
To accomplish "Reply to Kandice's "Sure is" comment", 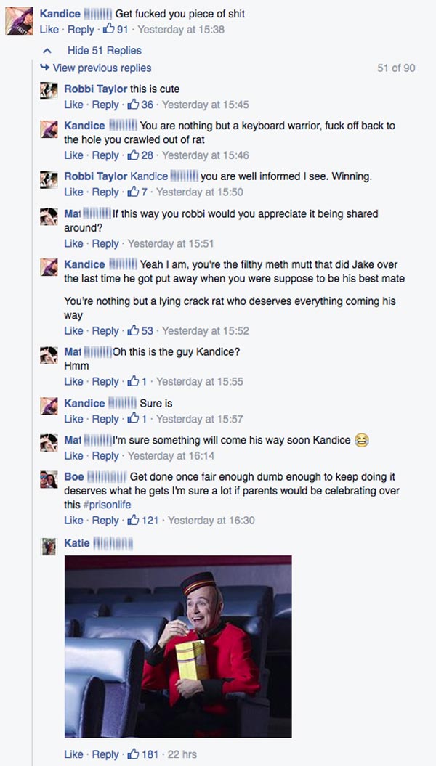I will [x=105, y=419].
